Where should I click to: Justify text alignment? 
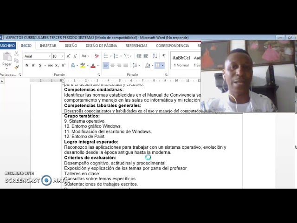pos(126,66)
